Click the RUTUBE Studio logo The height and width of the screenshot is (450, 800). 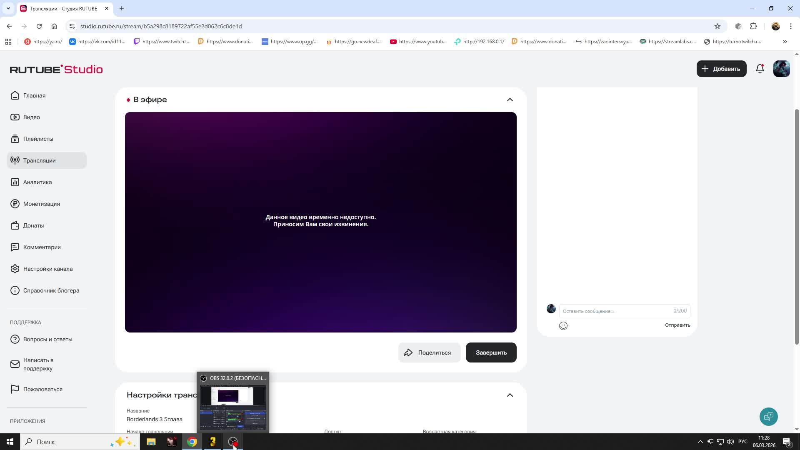pos(56,69)
